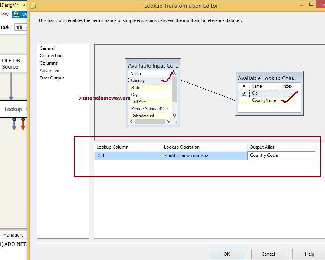325x260 pixels.
Task: Click the up scroll arrow on input columns list
Action: point(174,73)
